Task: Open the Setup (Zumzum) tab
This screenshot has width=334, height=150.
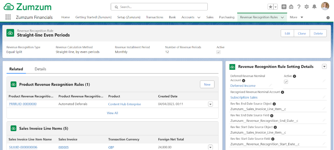Action: coord(129,17)
